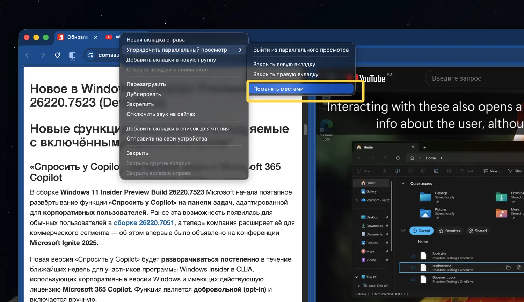Select the Shared pill in File Explorer

(478, 231)
